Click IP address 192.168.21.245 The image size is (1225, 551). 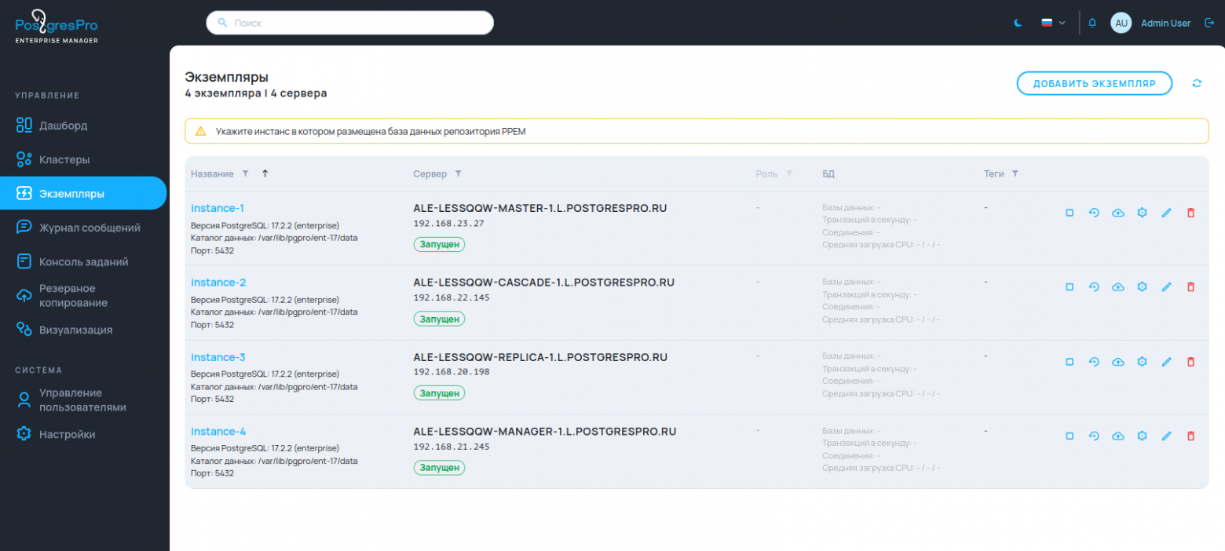[452, 447]
